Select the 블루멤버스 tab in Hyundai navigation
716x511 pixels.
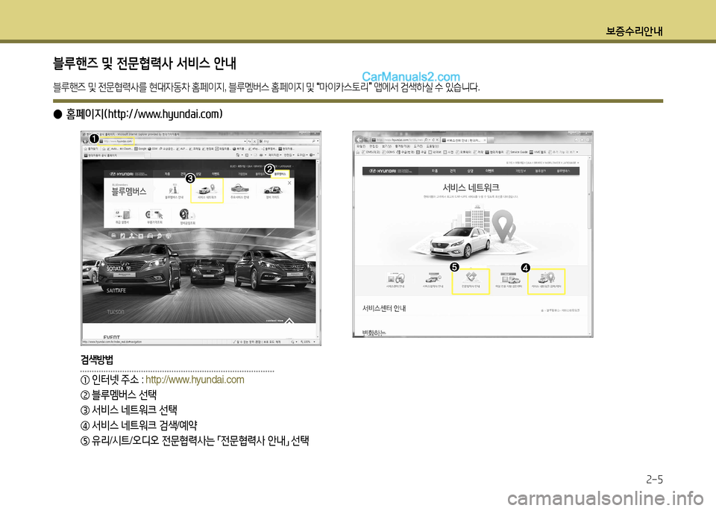(280, 172)
